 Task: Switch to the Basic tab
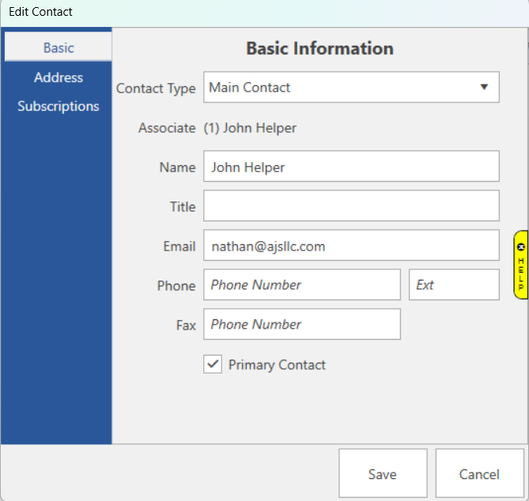coord(59,48)
